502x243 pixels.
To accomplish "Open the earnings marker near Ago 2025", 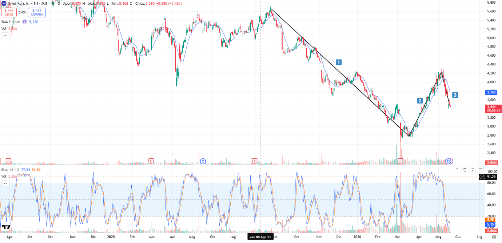I will [255, 161].
